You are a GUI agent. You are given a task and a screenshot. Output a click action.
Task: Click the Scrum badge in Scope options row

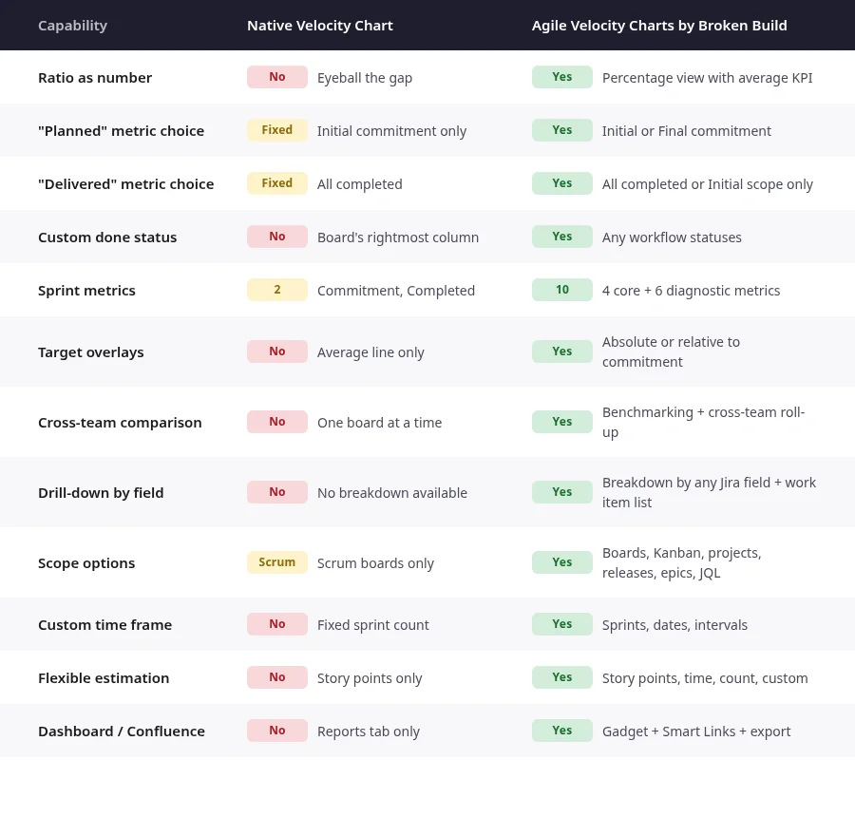click(x=277, y=562)
